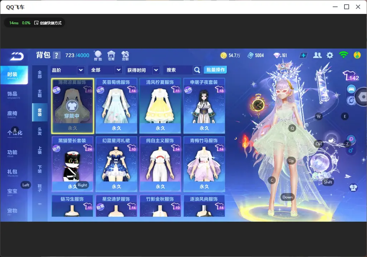Click the grey hexagon side button
Image resolution: width=367 pixels, height=257 pixels.
click(x=362, y=96)
